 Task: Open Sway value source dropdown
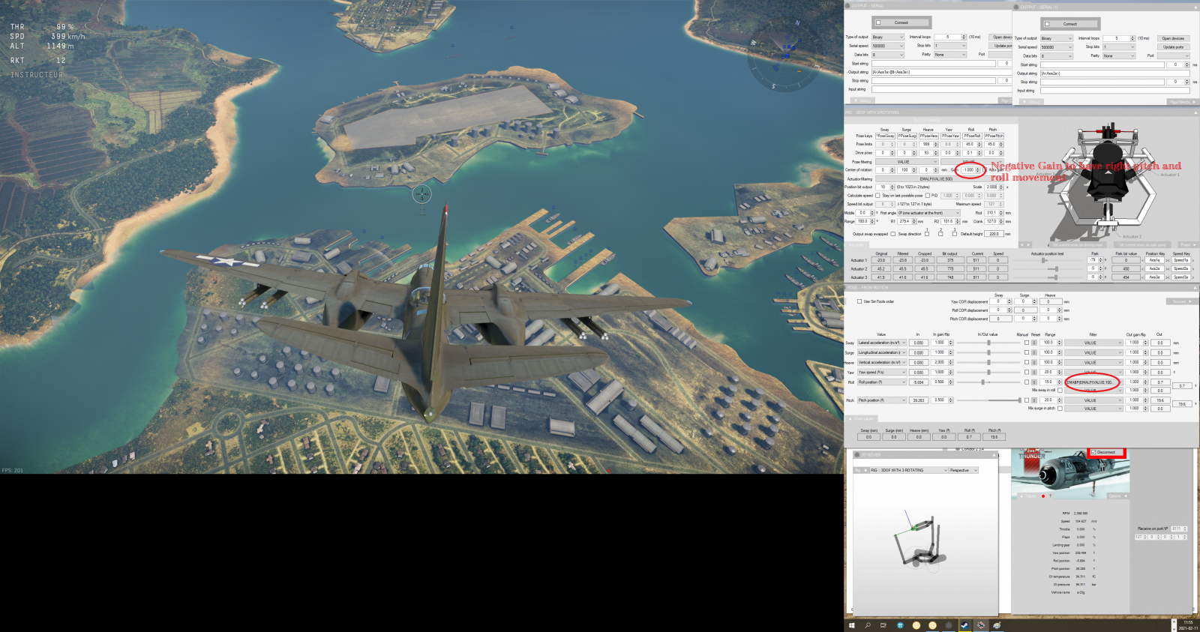882,343
